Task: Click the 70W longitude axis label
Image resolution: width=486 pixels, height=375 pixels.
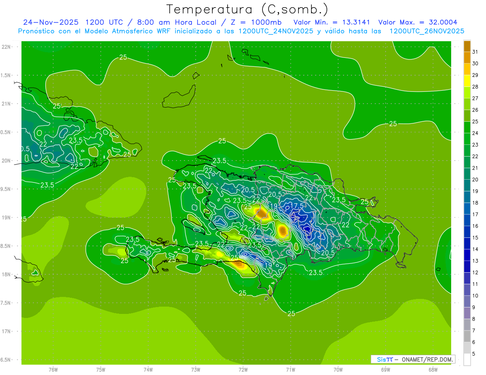Action: tap(338, 369)
